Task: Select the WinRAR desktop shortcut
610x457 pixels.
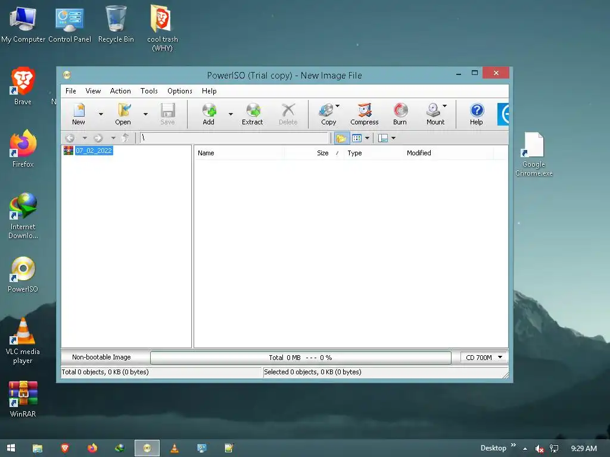Action: pos(23,399)
